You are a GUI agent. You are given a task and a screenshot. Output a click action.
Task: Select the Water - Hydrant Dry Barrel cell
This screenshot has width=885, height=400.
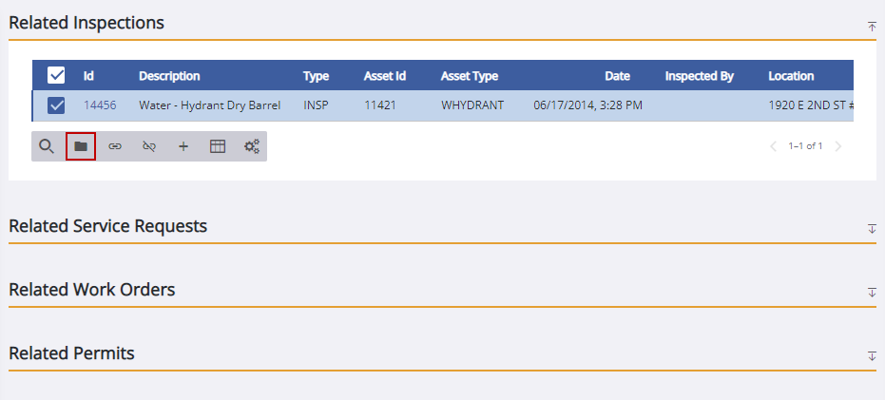[209, 105]
